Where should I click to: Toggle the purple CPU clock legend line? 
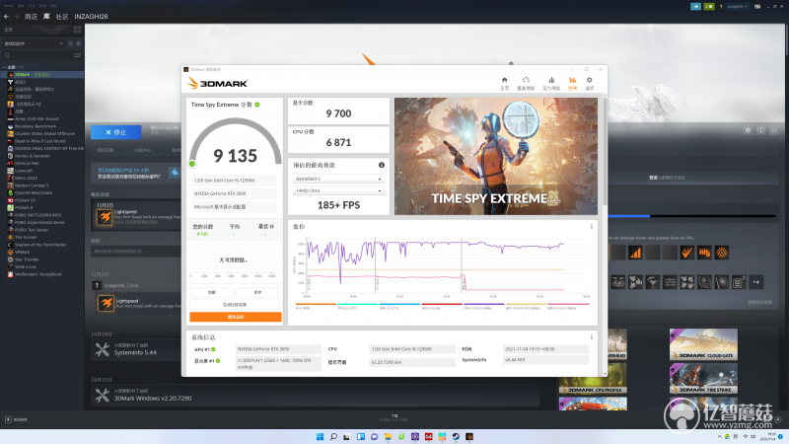coord(483,306)
